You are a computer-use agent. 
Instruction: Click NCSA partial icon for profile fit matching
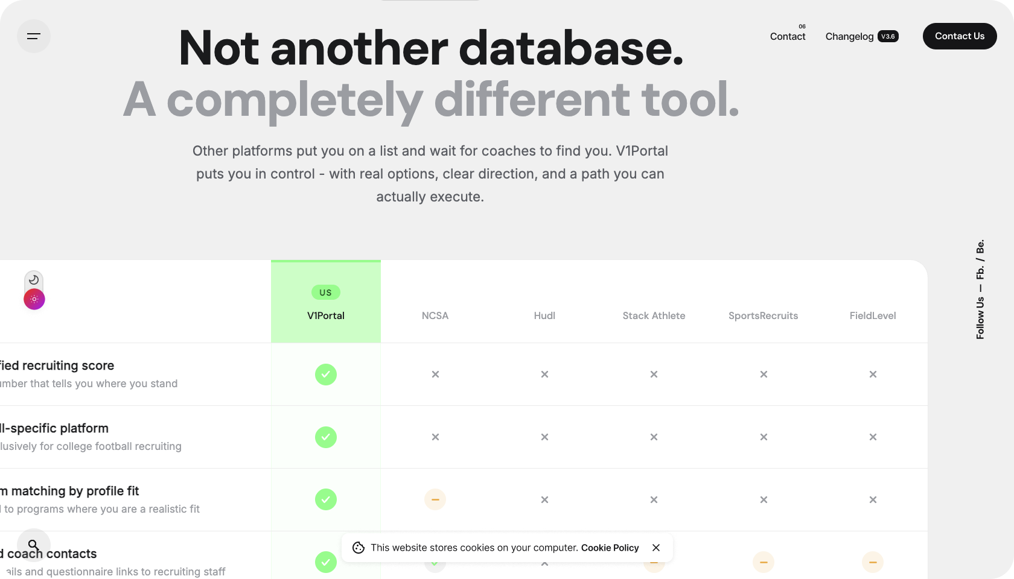[435, 499]
